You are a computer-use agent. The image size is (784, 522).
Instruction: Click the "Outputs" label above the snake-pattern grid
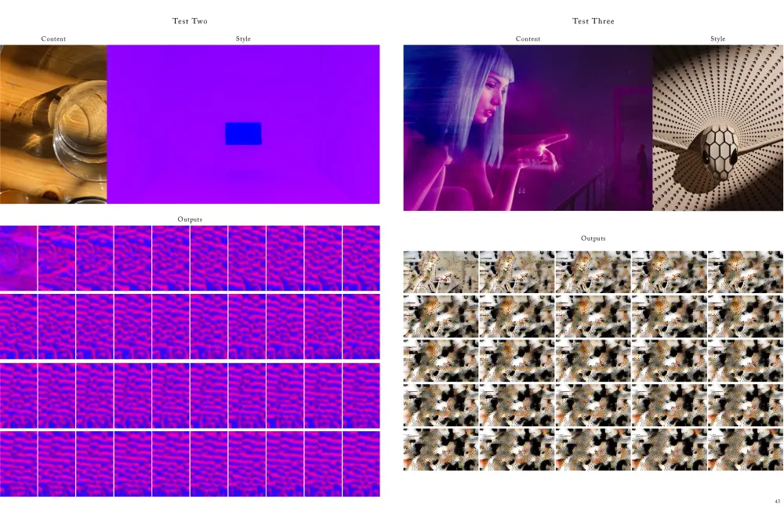pos(593,238)
